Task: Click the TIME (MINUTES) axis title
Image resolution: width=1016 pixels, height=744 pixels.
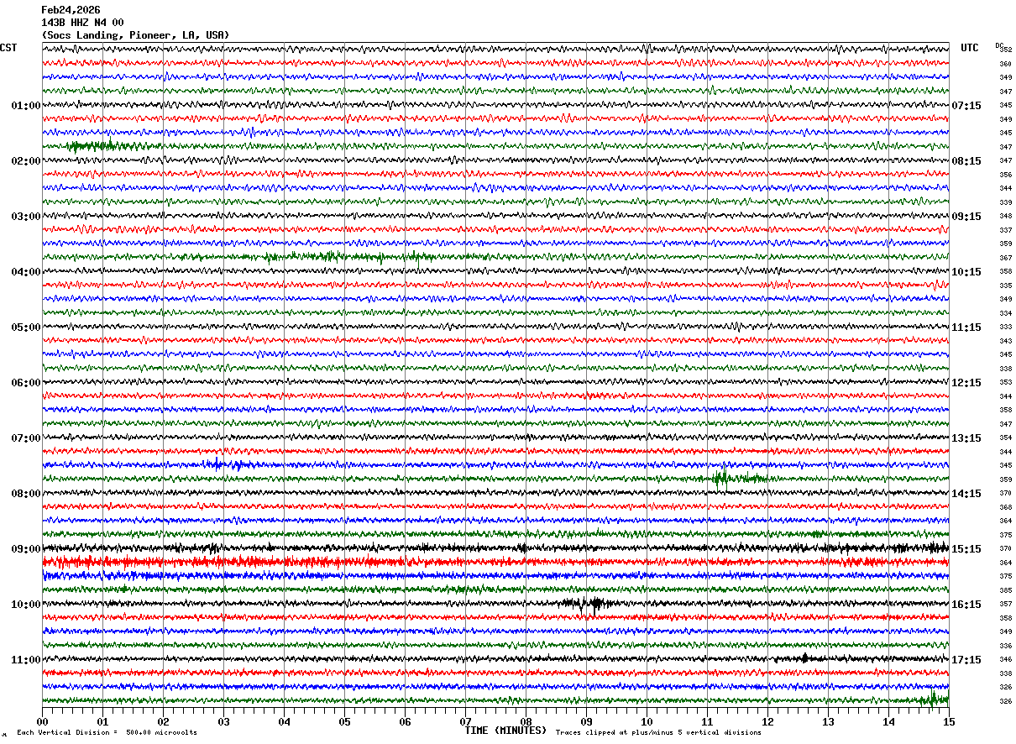Action: pyautogui.click(x=505, y=731)
